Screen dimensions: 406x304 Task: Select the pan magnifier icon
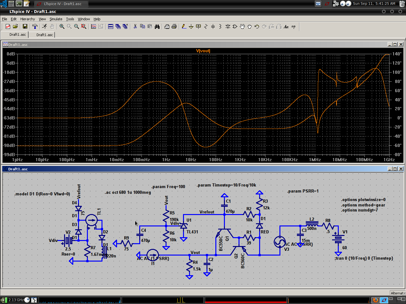coord(69,27)
